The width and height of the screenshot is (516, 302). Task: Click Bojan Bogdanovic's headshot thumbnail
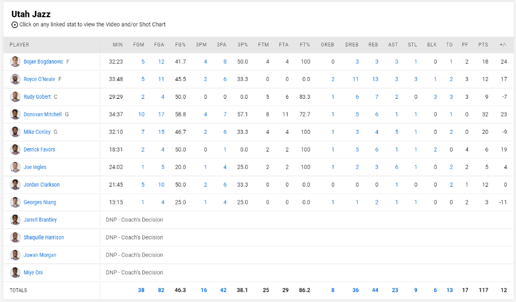point(15,61)
